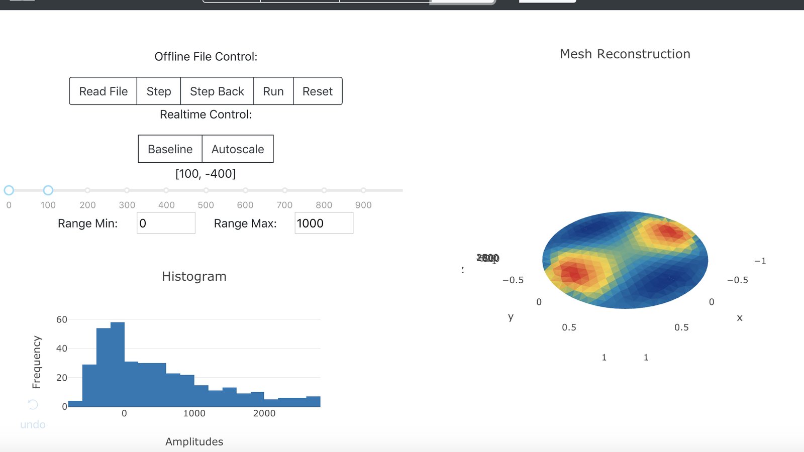Focus the Range Min input field
Viewport: 804px width, 452px height.
click(166, 223)
